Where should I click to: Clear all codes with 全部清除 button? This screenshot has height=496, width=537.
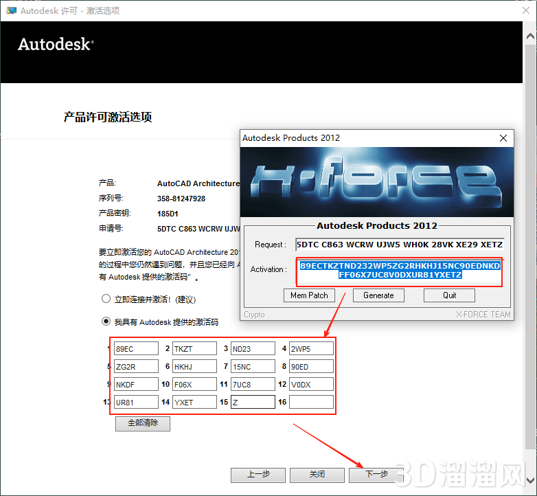pyautogui.click(x=142, y=423)
